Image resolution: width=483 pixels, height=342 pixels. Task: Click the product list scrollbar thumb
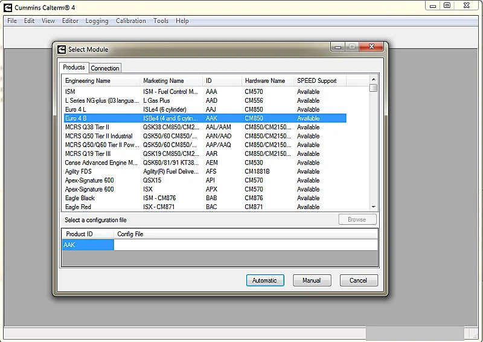tap(373, 88)
